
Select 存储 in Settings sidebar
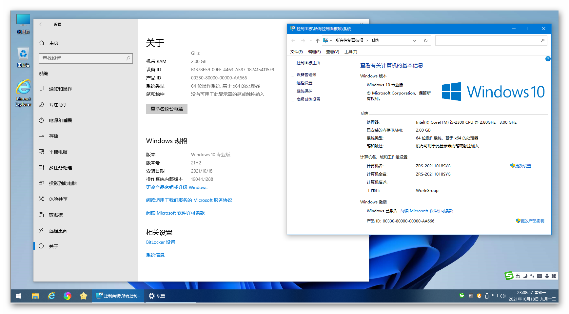tap(86, 136)
